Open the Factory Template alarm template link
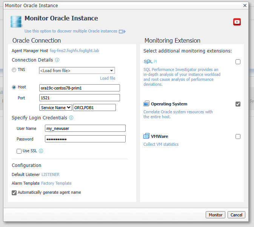Screen dimensions: 254x227 coord(56,183)
